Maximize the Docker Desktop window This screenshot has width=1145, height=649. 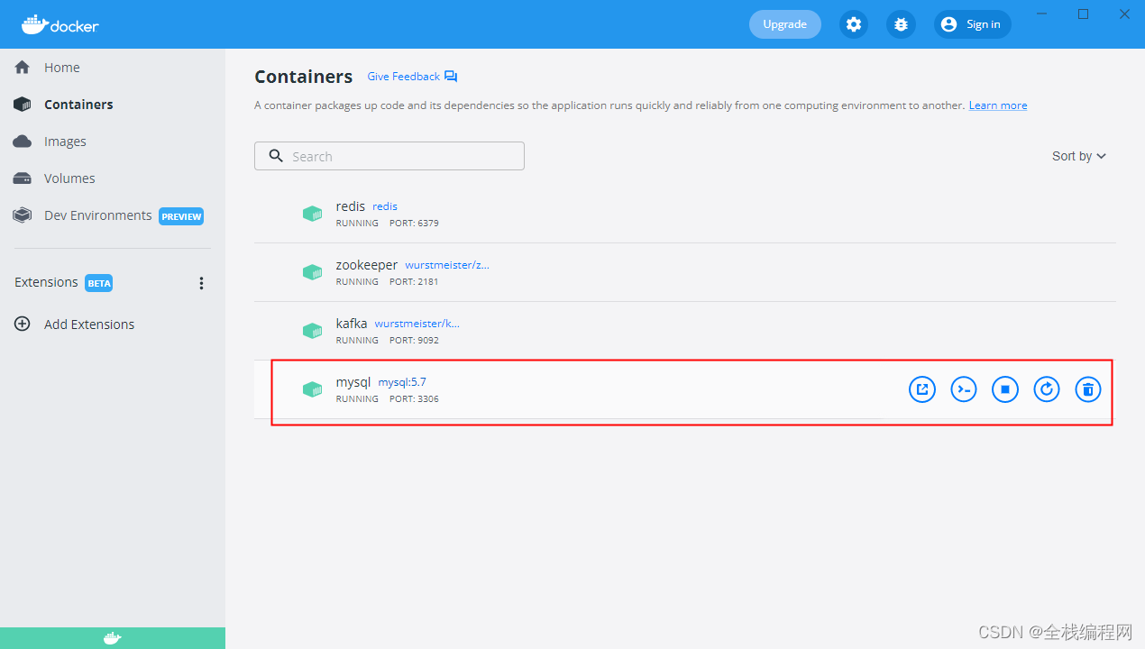click(x=1084, y=14)
